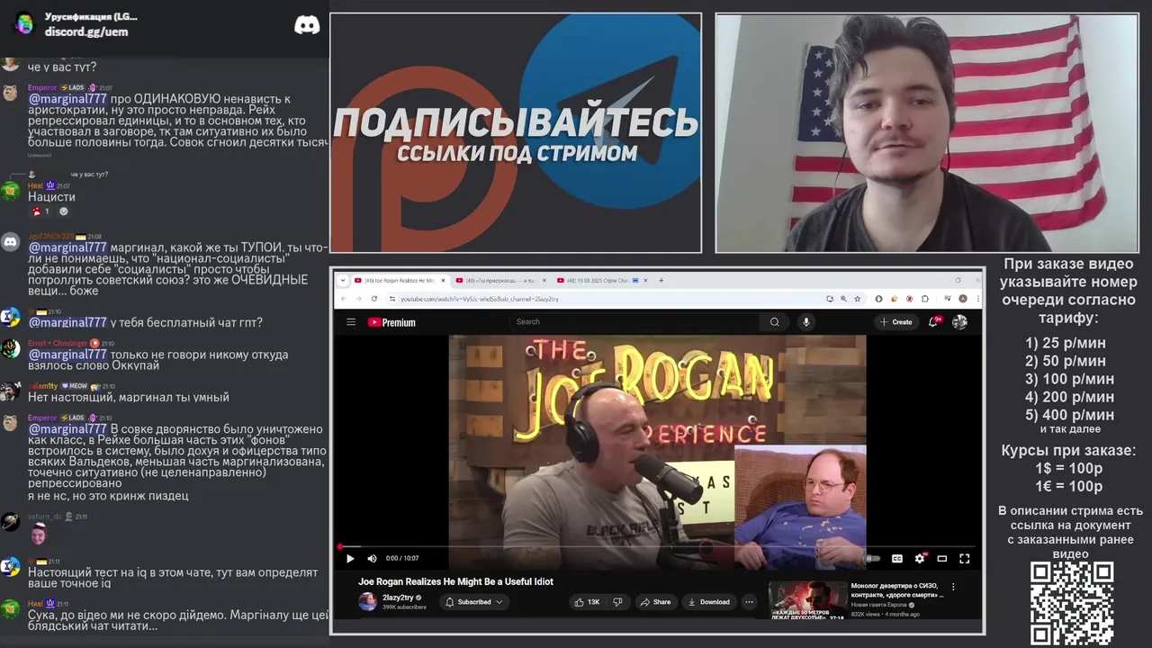
Task: Close the Joe Rogan Realizes tab
Action: click(x=444, y=280)
